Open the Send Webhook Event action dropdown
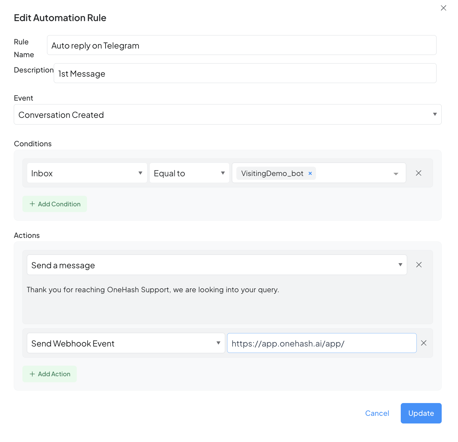This screenshot has width=458, height=442. (126, 343)
